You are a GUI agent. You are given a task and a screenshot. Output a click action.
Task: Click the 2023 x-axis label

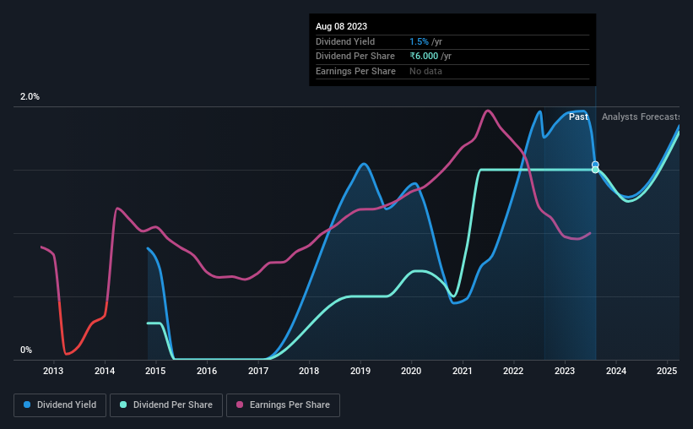(565, 371)
